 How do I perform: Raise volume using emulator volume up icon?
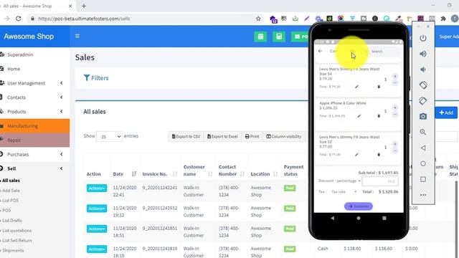423,54
